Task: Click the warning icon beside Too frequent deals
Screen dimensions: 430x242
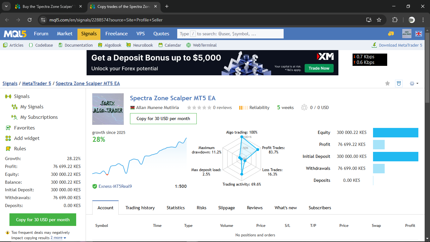Action: click(x=7, y=233)
